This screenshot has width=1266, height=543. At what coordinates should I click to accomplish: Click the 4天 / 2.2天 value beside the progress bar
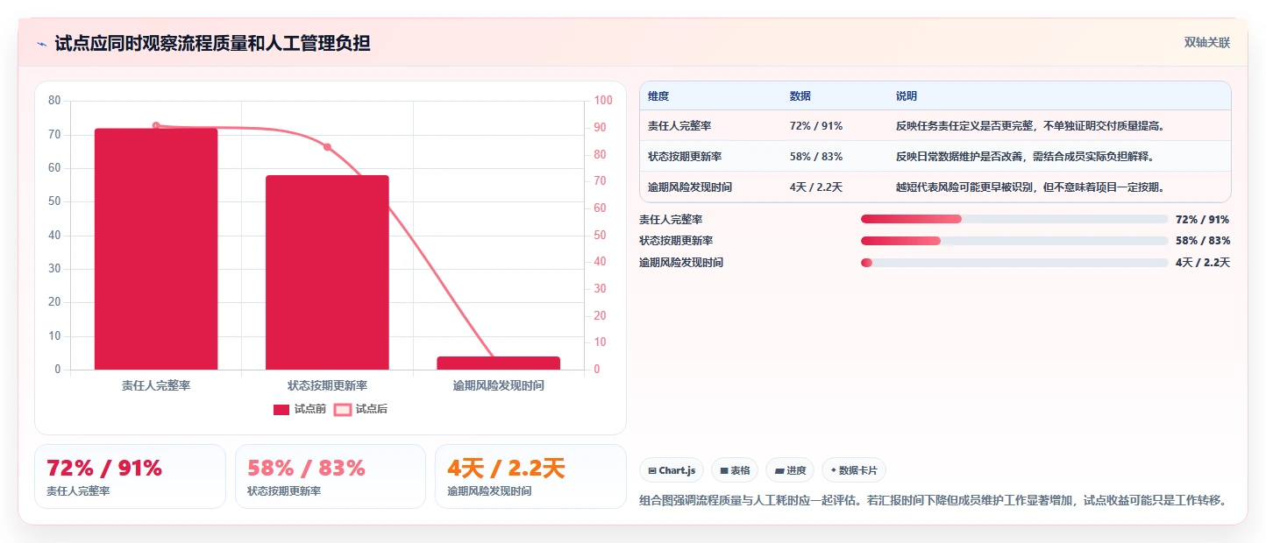[x=1203, y=263]
